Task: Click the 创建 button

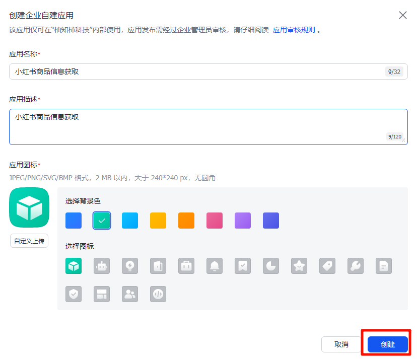Action: click(x=387, y=344)
